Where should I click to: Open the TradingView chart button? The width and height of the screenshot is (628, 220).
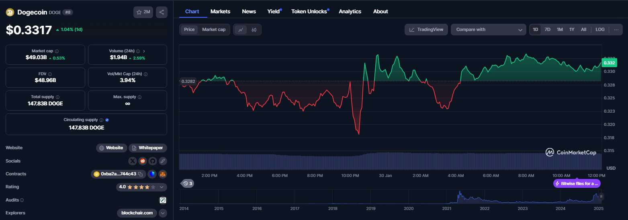[426, 29]
